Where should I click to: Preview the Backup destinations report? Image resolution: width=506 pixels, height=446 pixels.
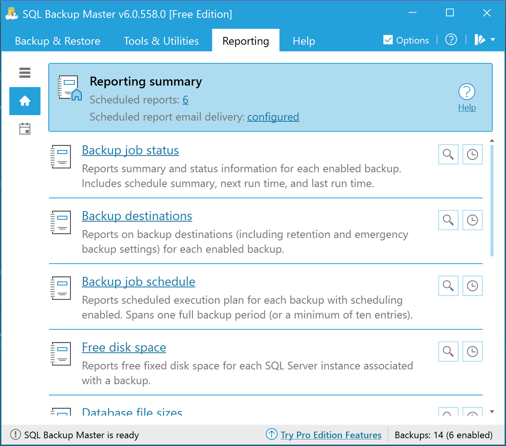pyautogui.click(x=448, y=220)
